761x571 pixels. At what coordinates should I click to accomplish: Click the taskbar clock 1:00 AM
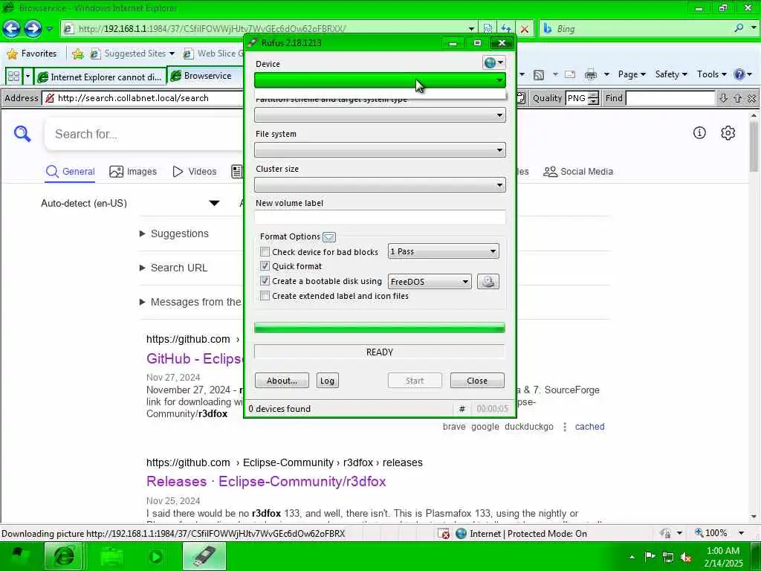[x=722, y=551]
